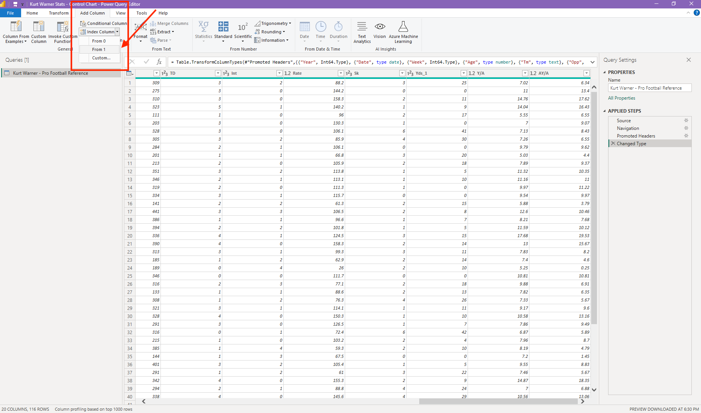Click the Scientific 10-squared icon
This screenshot has height=413, width=701.
coord(243,26)
